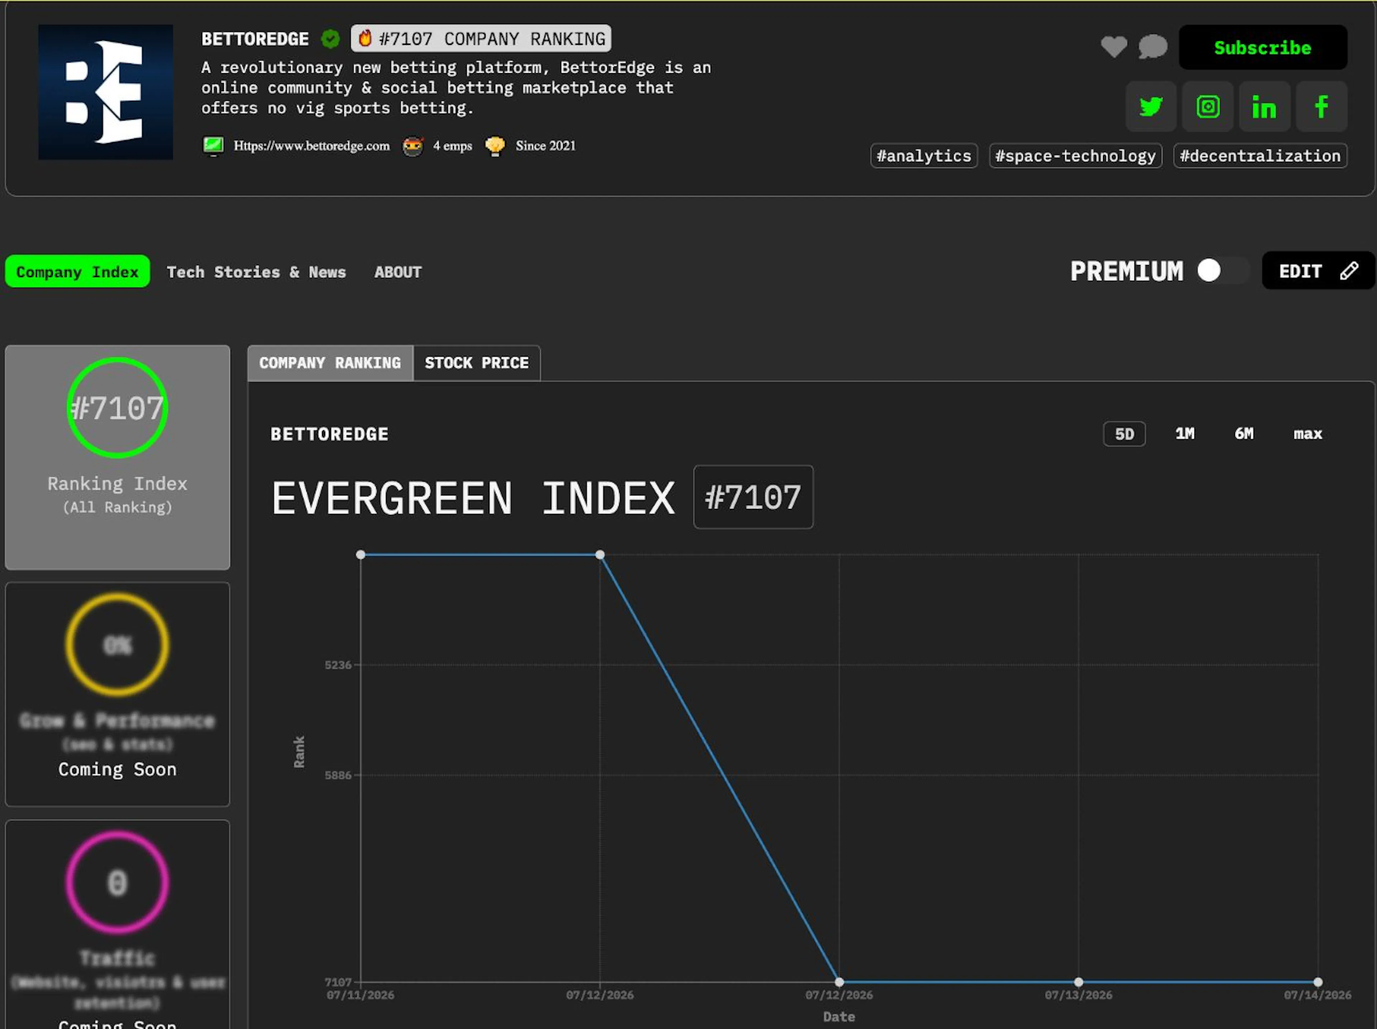
Task: Open Tech Stories & News tab
Action: [x=256, y=272]
